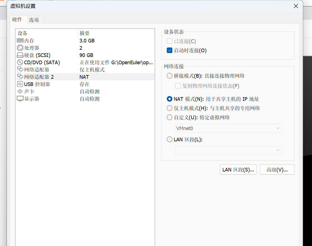Click the 处理器 processor icon
Screen dimensions: 312x246
pyautogui.click(x=20, y=48)
